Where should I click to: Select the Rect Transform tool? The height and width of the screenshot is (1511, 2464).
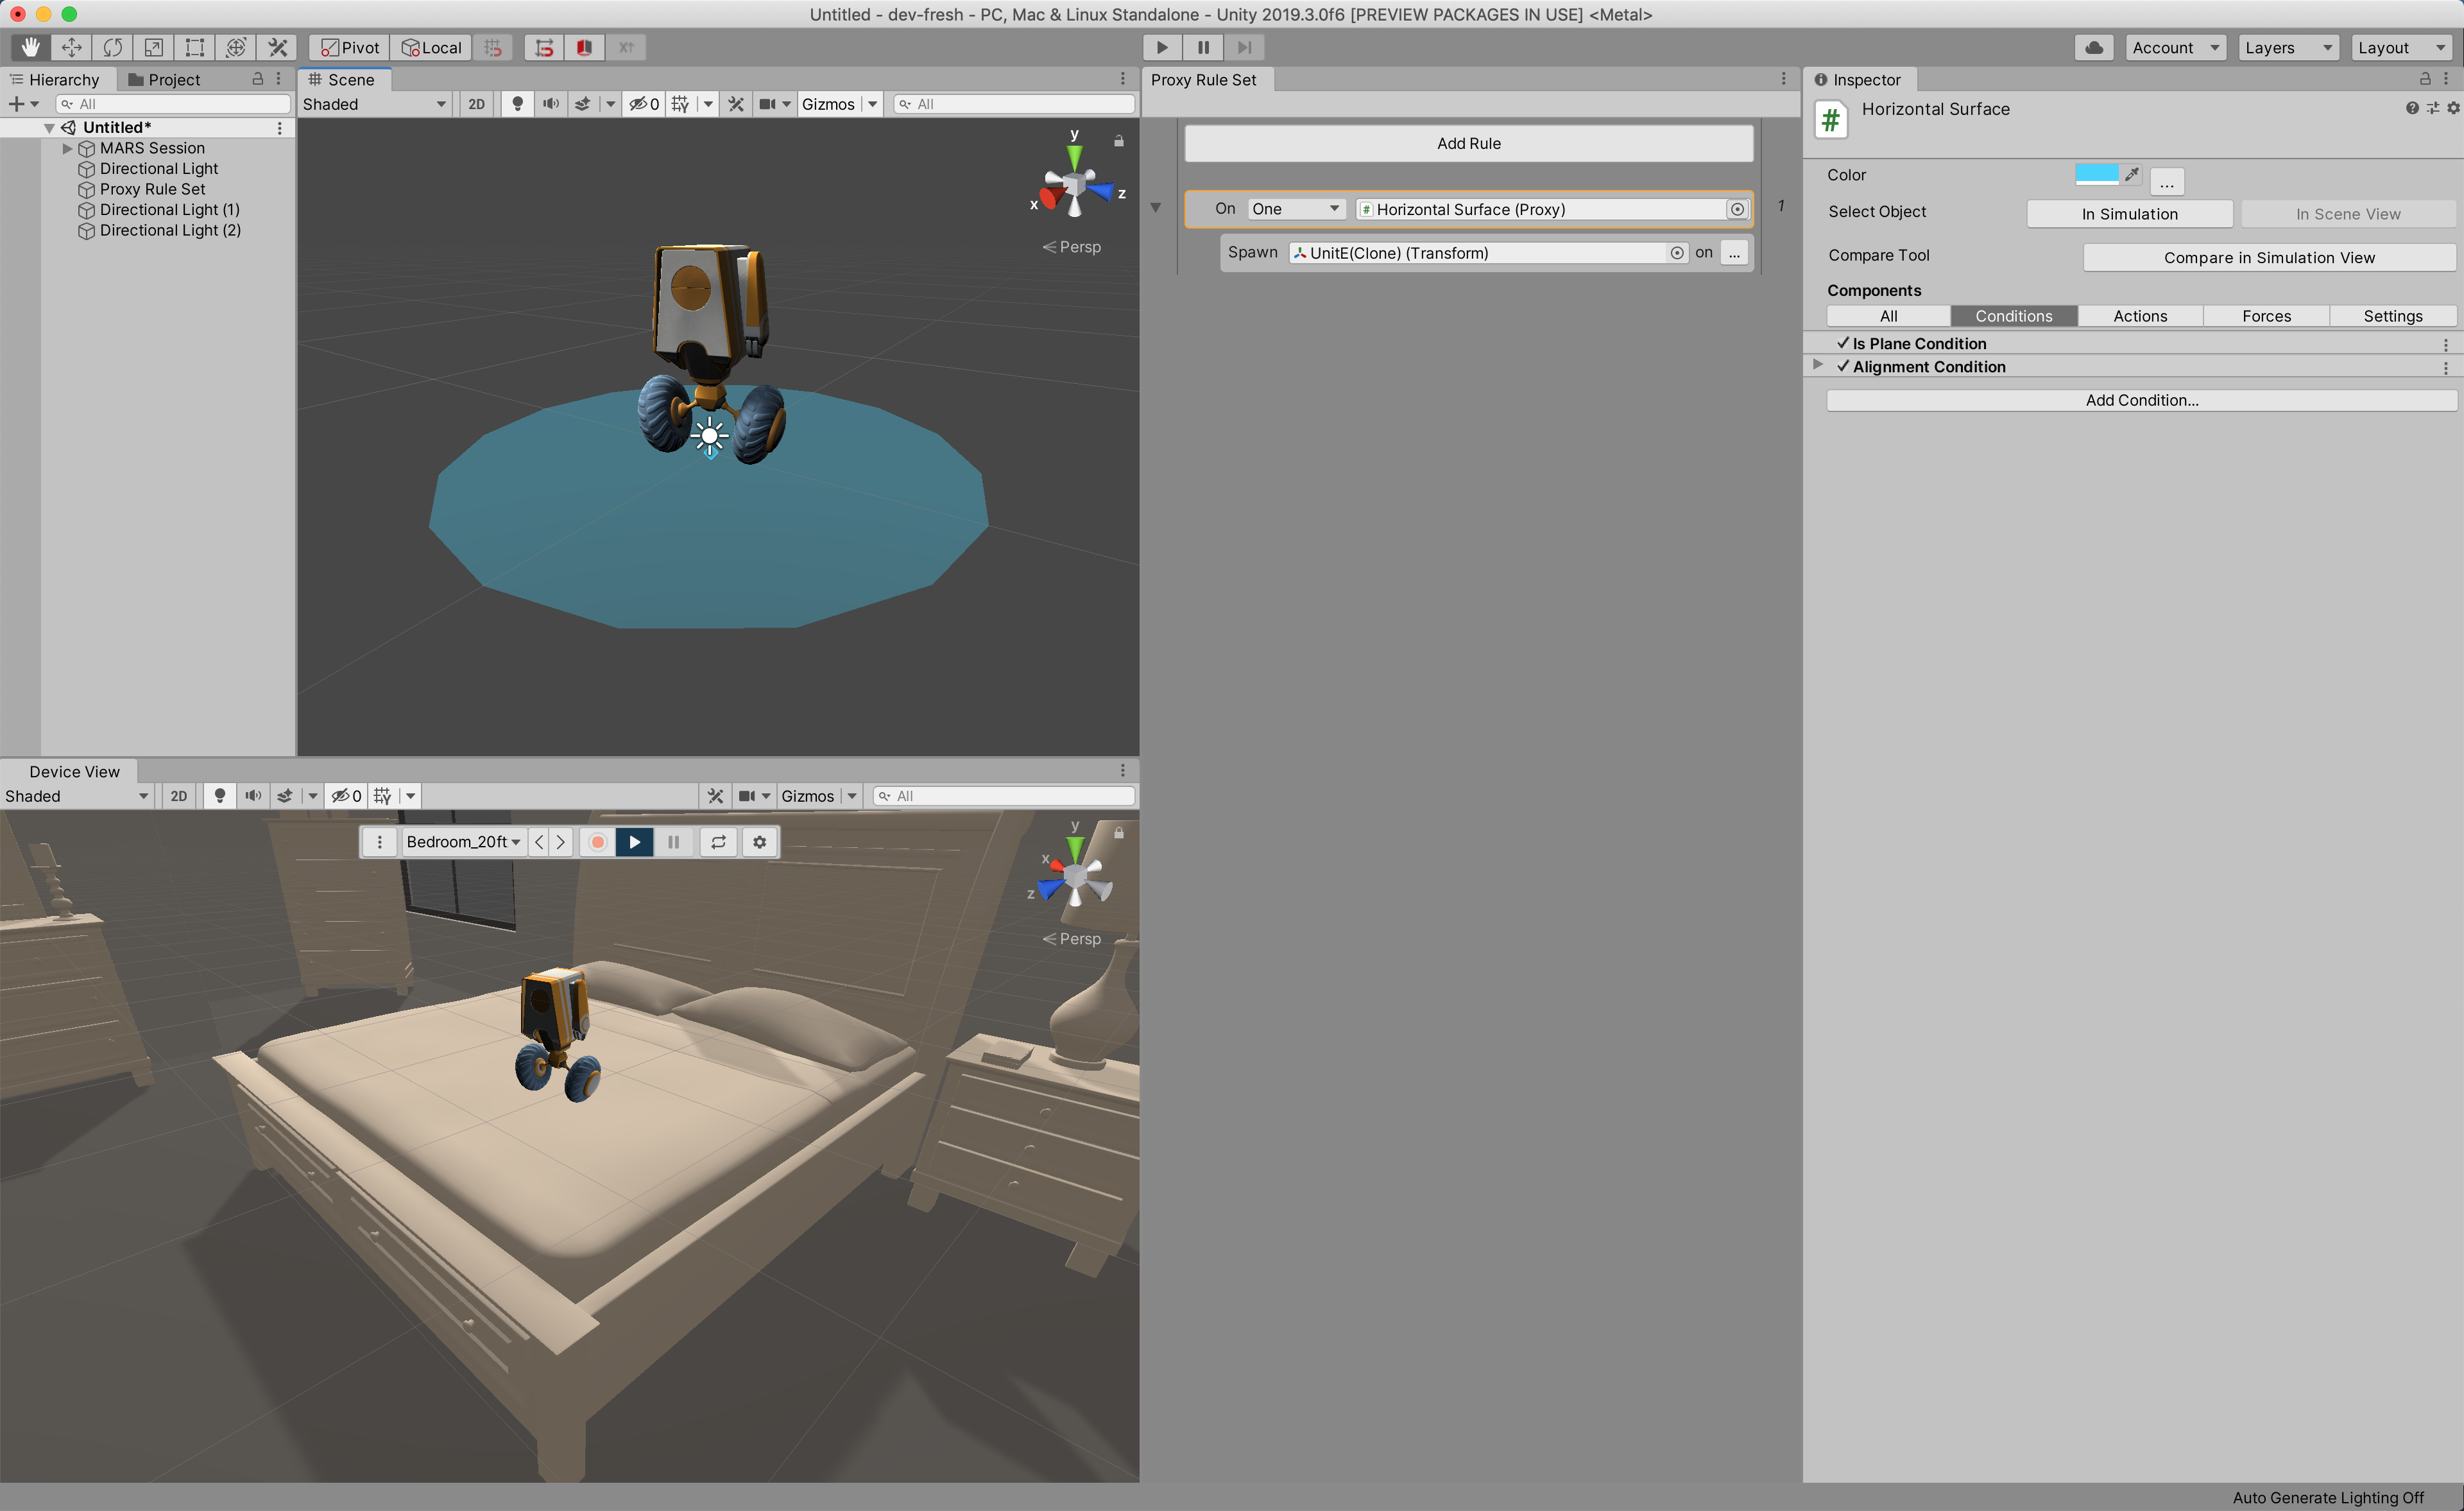[x=195, y=47]
